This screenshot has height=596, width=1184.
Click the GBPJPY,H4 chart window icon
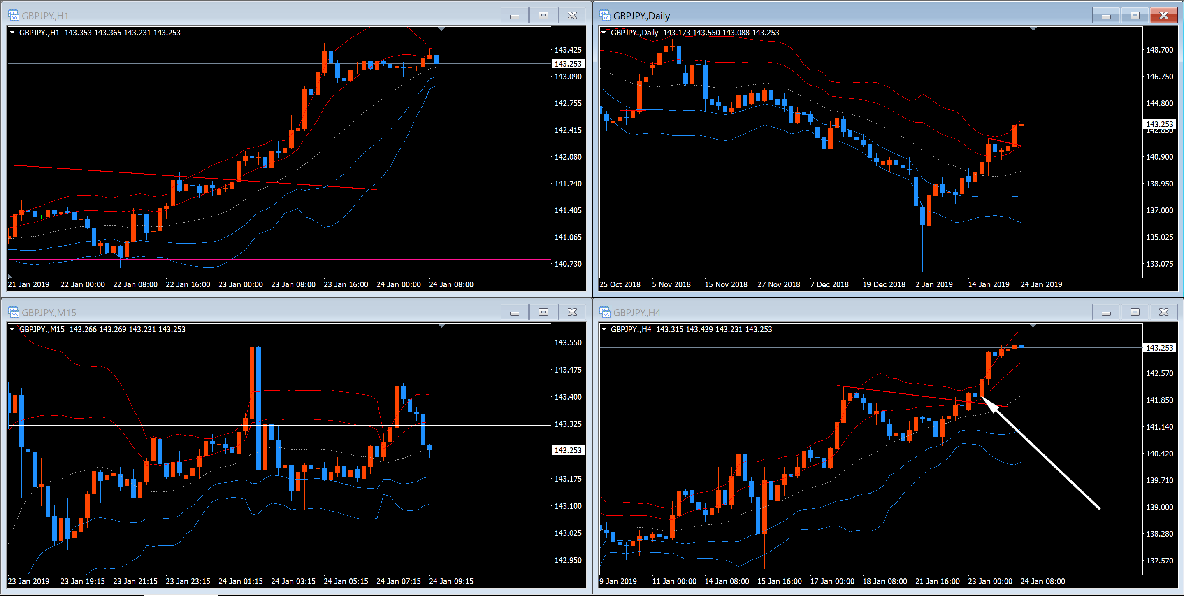tap(605, 312)
